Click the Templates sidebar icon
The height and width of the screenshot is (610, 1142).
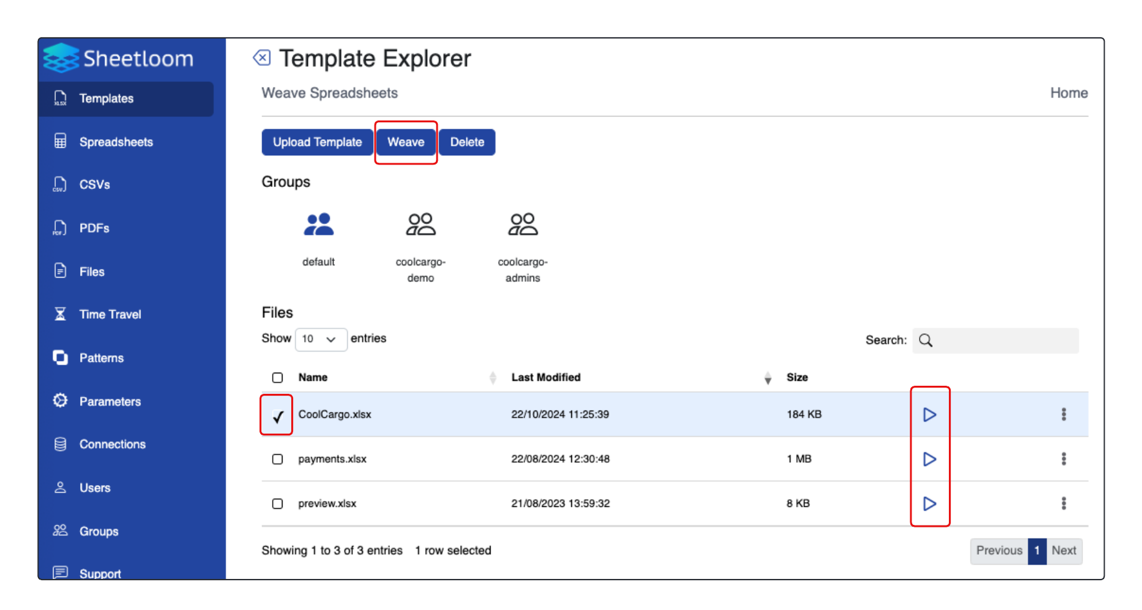60,98
